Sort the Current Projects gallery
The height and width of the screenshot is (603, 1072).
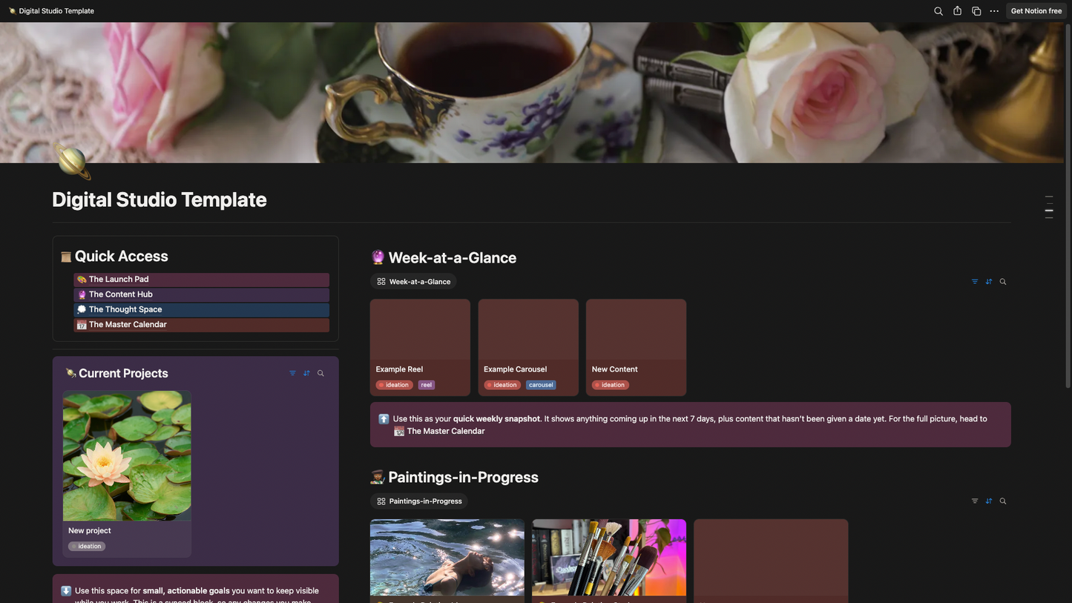pyautogui.click(x=306, y=373)
